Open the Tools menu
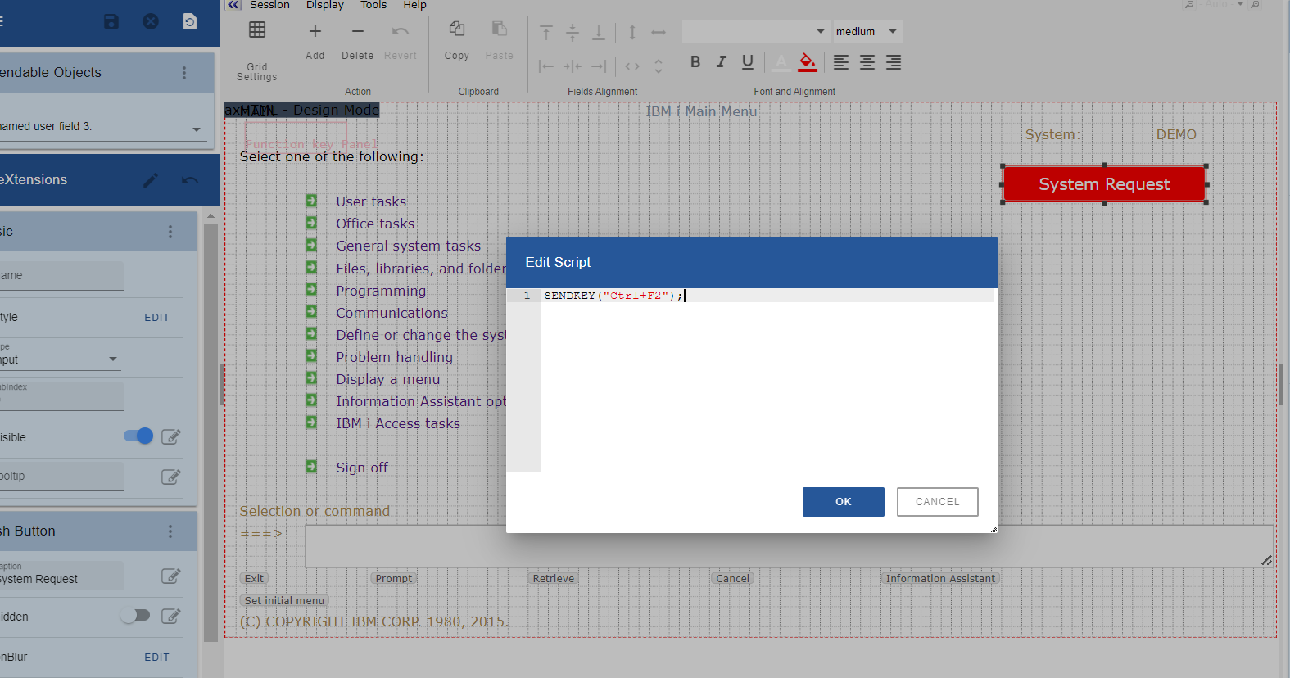The width and height of the screenshot is (1290, 678). [373, 5]
